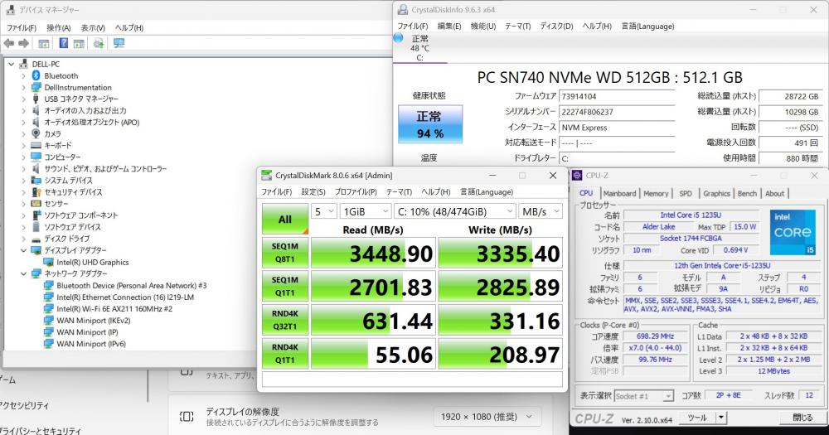This screenshot has width=829, height=435.
Task: Collapse the ネットワーク アダプター category
Action: [23, 273]
